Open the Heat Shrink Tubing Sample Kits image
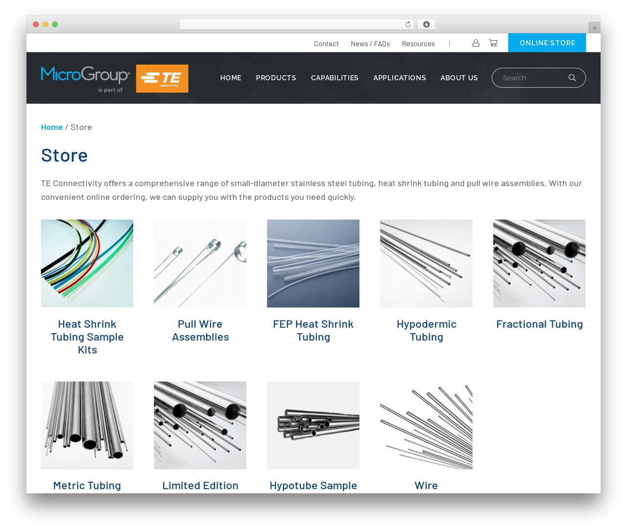 click(x=87, y=264)
